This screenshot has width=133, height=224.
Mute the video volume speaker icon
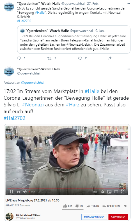25,192
